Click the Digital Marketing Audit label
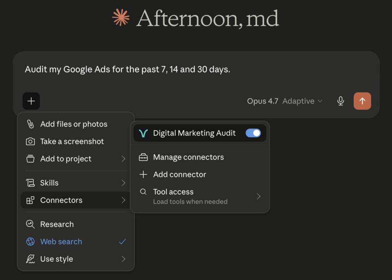This screenshot has width=392, height=280. [194, 133]
